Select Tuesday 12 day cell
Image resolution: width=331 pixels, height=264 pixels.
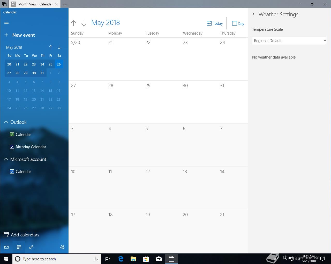[162, 188]
